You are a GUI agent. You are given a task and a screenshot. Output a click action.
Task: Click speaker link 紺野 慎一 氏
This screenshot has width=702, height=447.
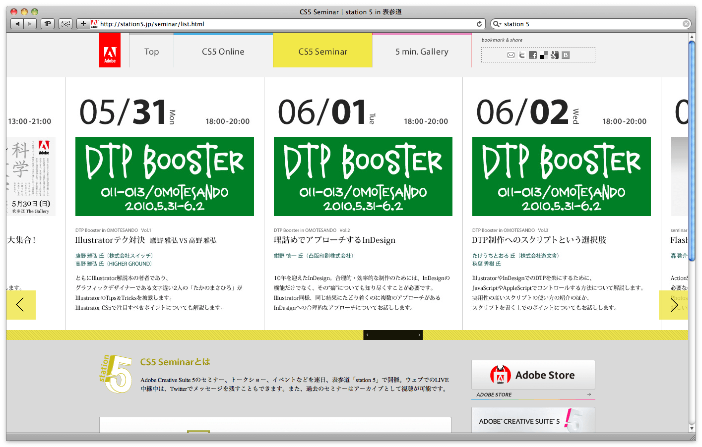[x=314, y=256]
